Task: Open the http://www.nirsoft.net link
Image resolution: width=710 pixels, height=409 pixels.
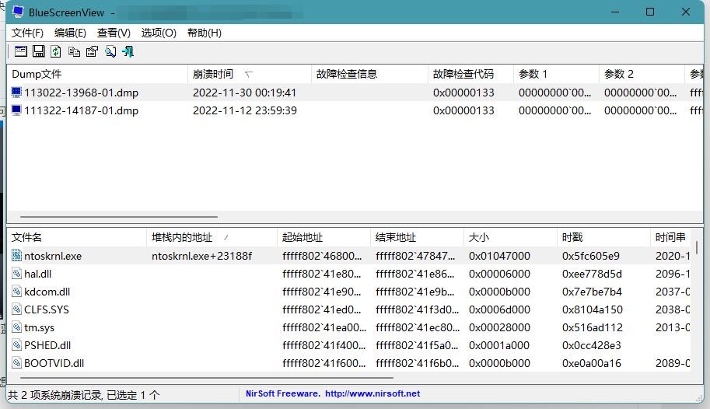Action: 372,393
